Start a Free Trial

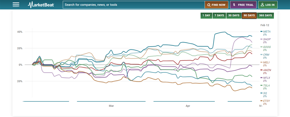click(243, 5)
